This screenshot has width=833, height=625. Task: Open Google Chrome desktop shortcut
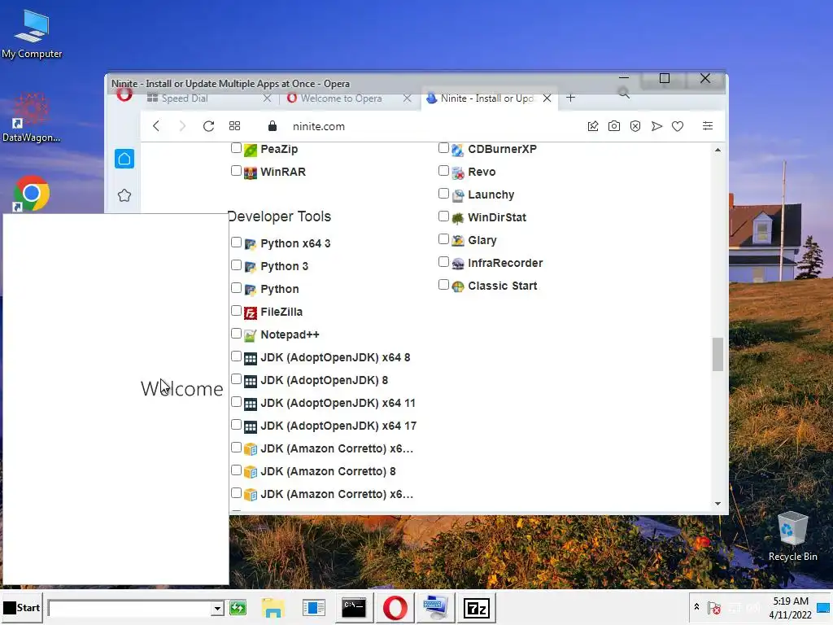click(31, 194)
